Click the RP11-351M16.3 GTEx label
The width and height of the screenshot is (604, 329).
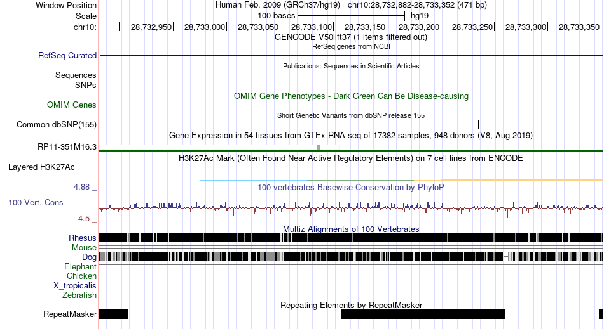tap(67, 146)
